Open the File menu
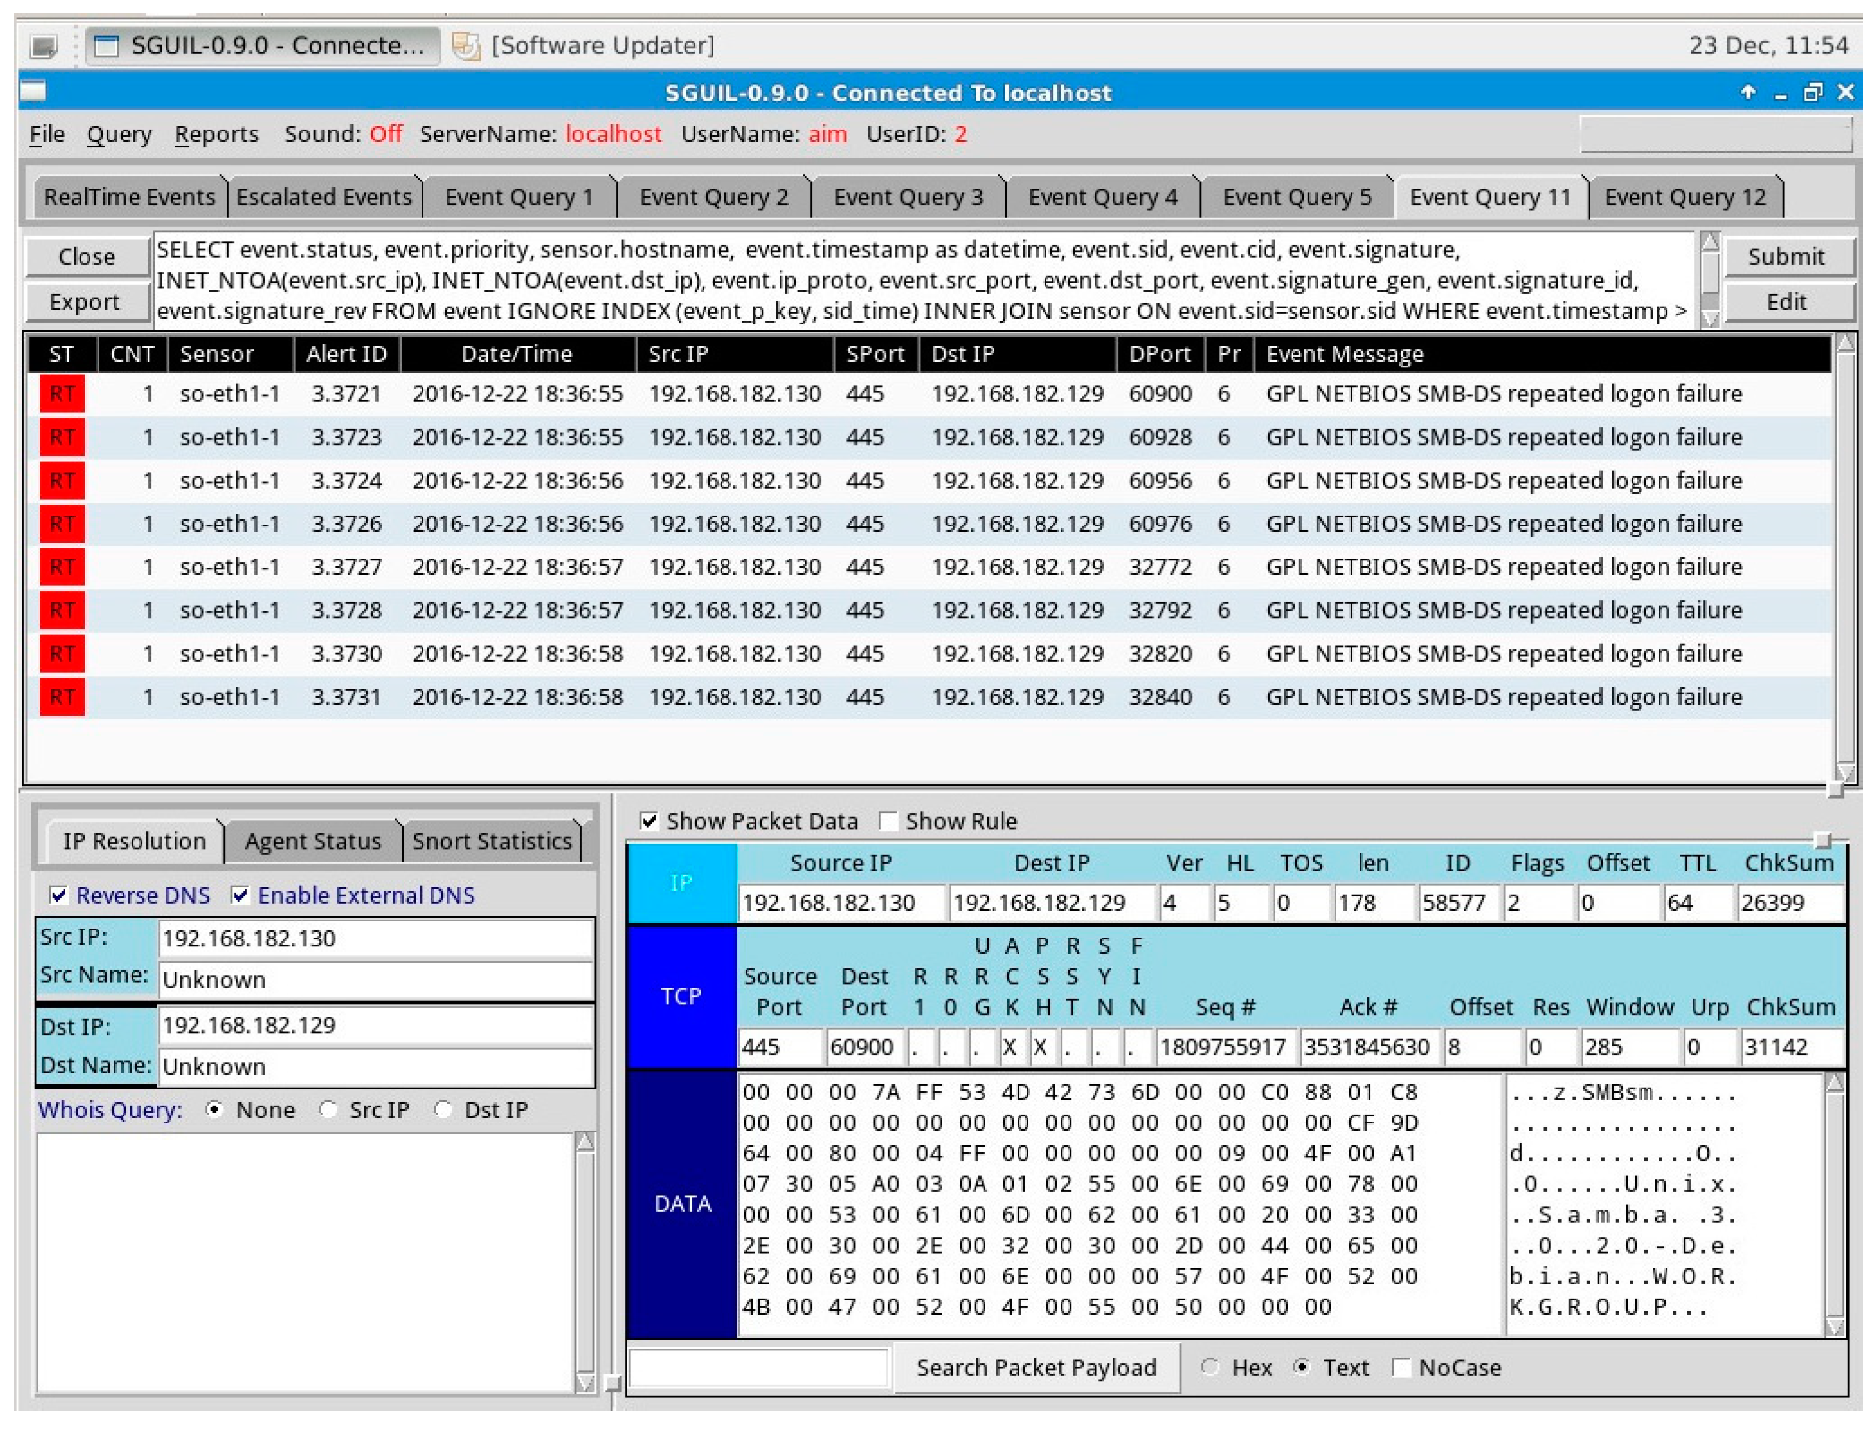 47,135
